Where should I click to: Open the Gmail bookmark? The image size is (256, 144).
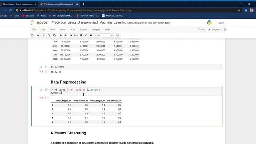(14, 16)
